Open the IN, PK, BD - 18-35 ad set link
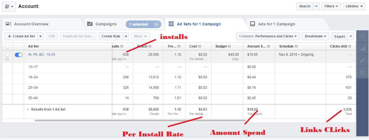 pos(42,55)
